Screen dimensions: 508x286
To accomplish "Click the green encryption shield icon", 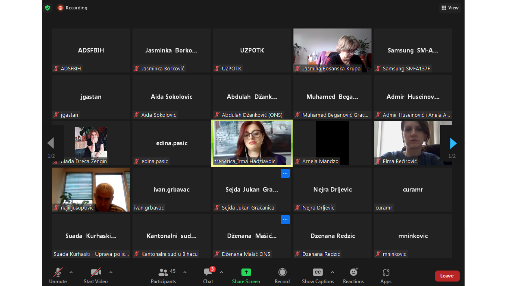I will [48, 8].
